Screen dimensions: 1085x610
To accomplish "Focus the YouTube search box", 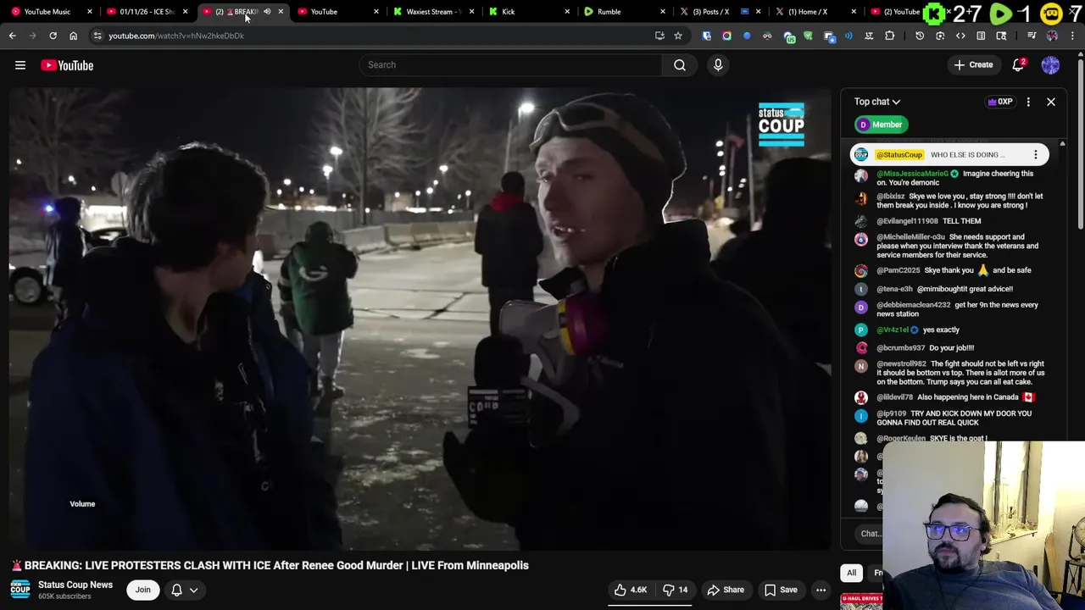I will coord(511,64).
